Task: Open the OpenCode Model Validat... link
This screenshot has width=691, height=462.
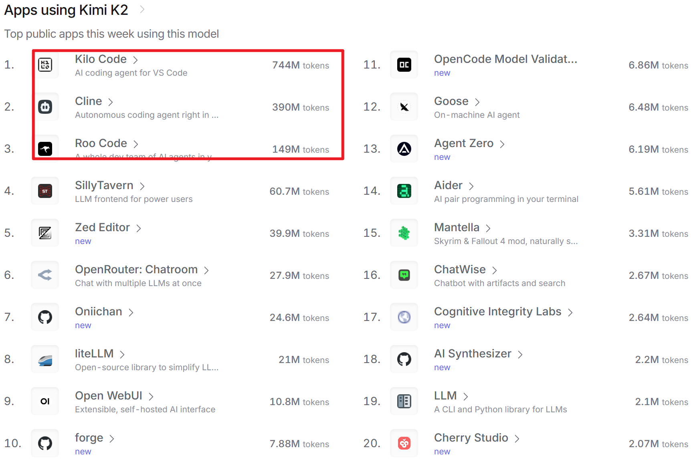Action: click(506, 59)
